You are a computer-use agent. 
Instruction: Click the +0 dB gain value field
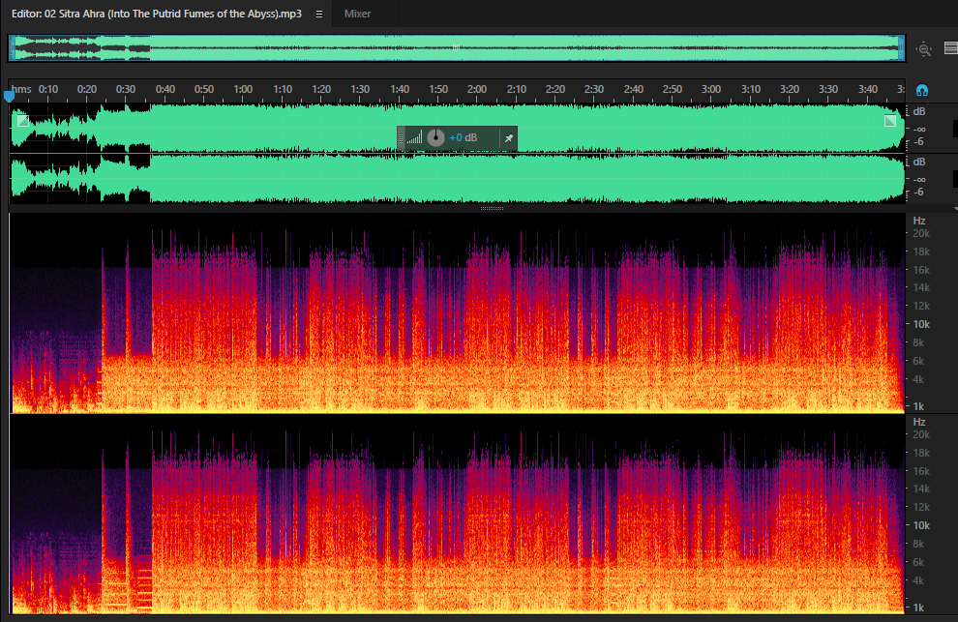[x=464, y=137]
